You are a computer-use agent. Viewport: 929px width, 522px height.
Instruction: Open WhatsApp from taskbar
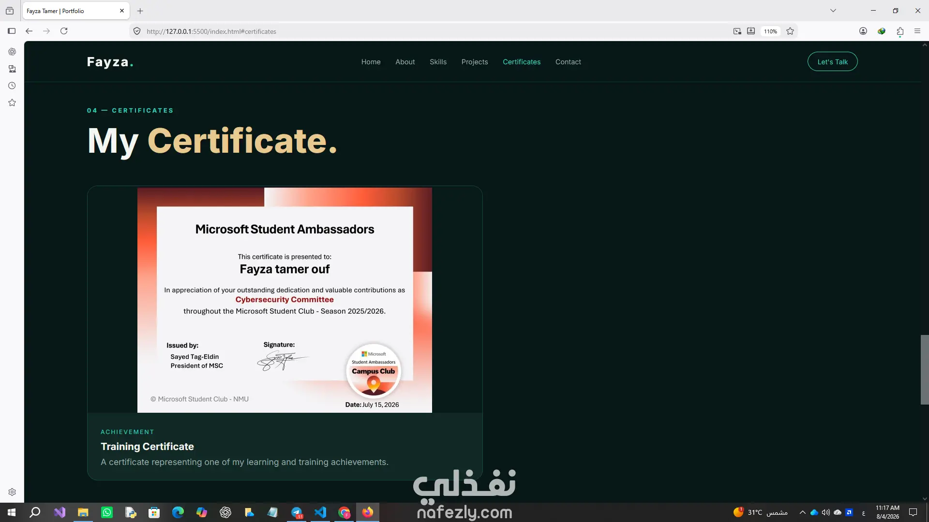(x=107, y=512)
